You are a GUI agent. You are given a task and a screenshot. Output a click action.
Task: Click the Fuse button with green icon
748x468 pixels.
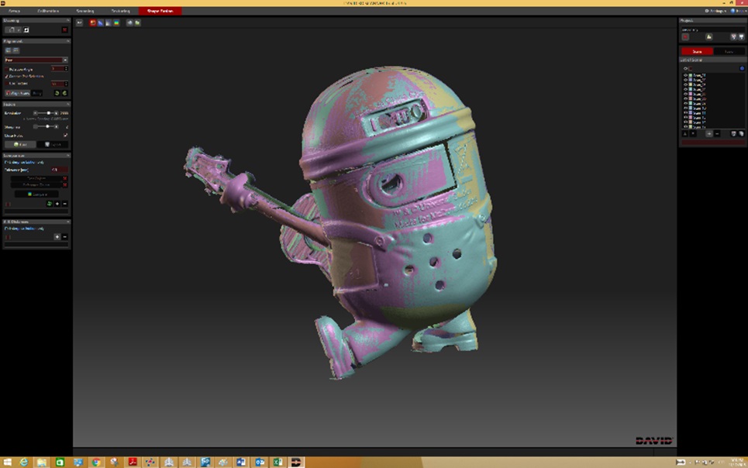20,144
